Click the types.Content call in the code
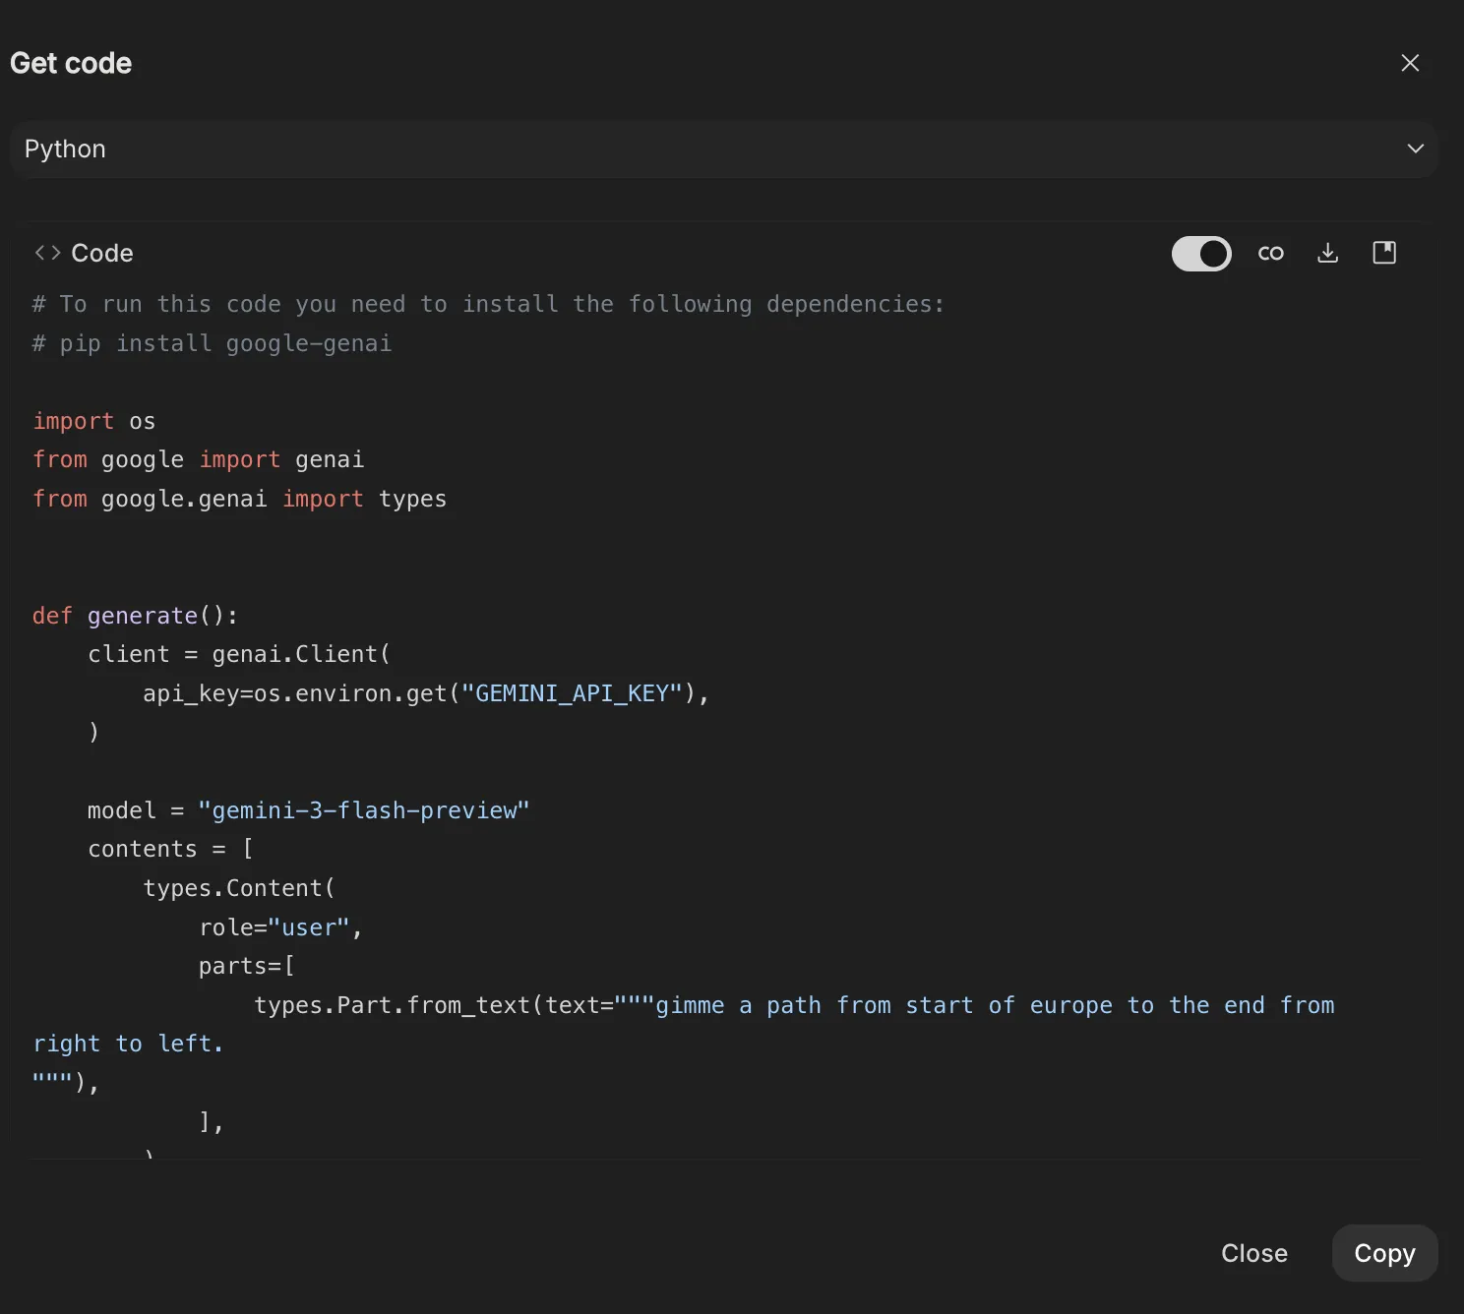The image size is (1464, 1314). tap(237, 887)
